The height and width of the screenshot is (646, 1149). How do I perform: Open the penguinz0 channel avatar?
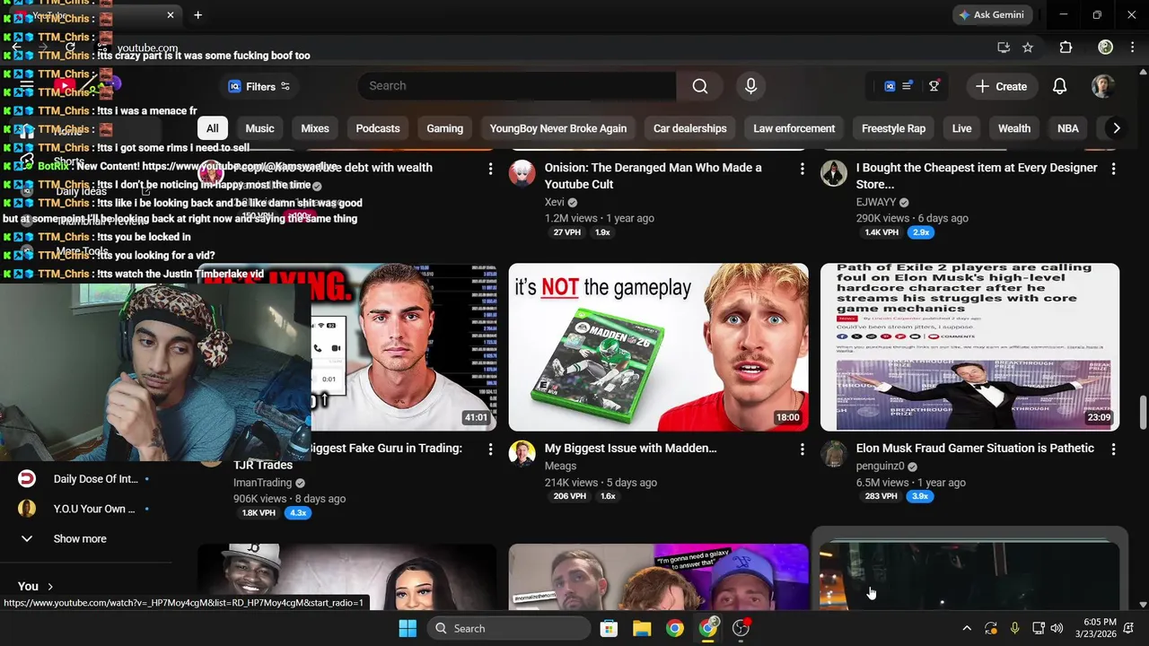(x=833, y=453)
